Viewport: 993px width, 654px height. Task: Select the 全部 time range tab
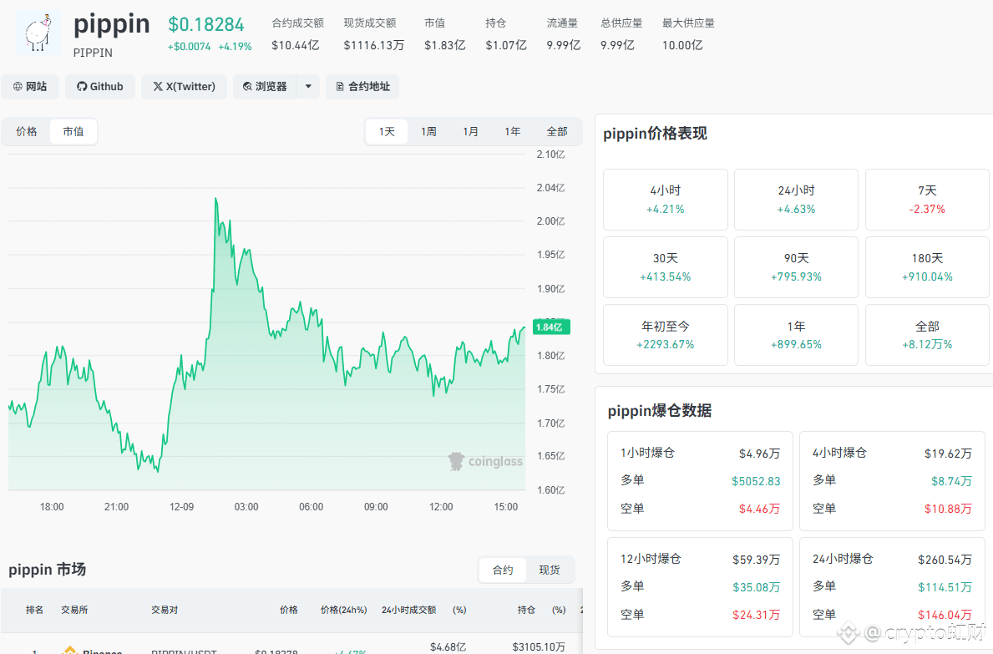[557, 132]
